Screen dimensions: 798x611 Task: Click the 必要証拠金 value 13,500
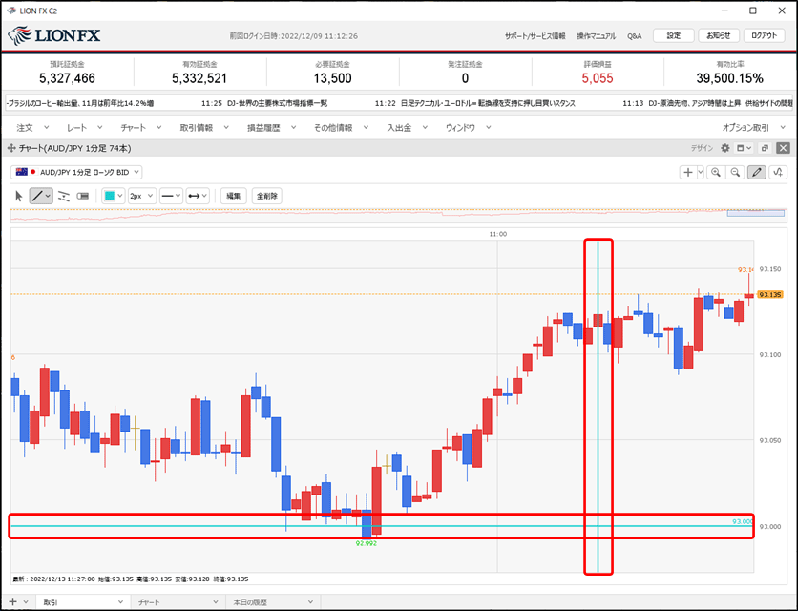tap(332, 78)
